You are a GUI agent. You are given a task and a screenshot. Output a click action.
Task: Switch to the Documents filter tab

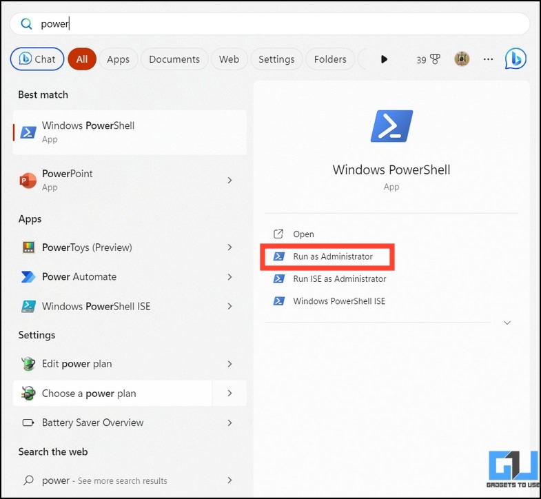[174, 59]
